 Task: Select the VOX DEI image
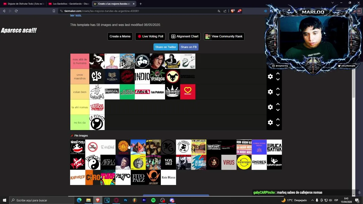168,162
